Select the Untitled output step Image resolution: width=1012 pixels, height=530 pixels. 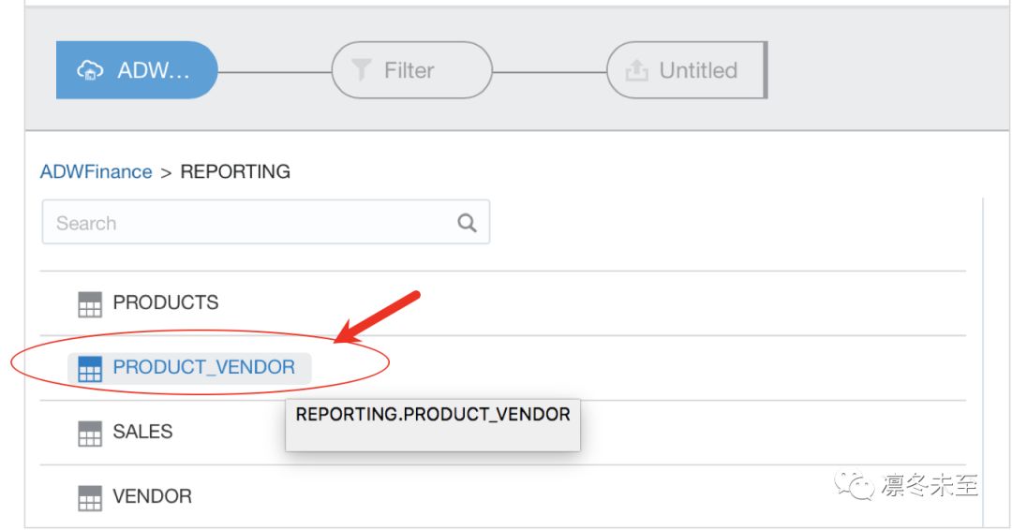(687, 70)
